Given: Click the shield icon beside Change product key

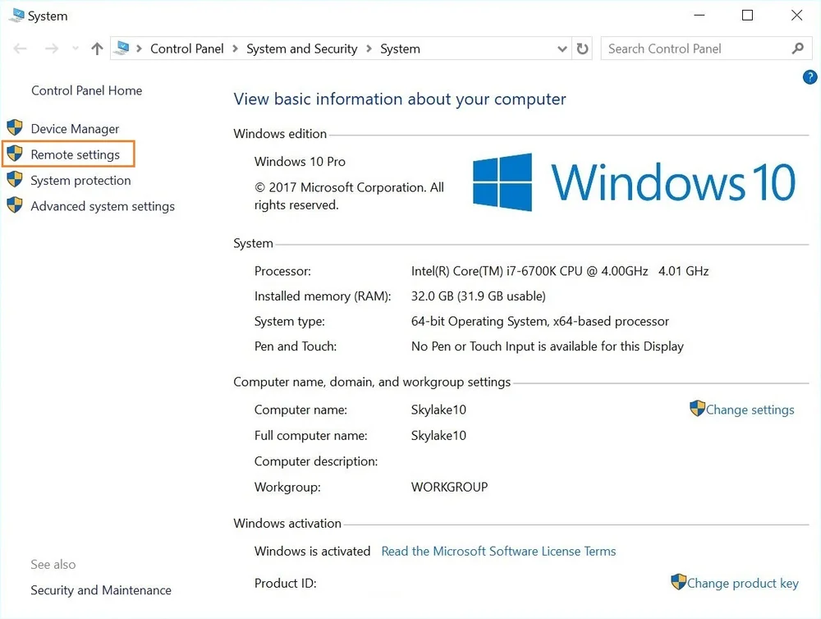Looking at the screenshot, I should click(x=679, y=582).
